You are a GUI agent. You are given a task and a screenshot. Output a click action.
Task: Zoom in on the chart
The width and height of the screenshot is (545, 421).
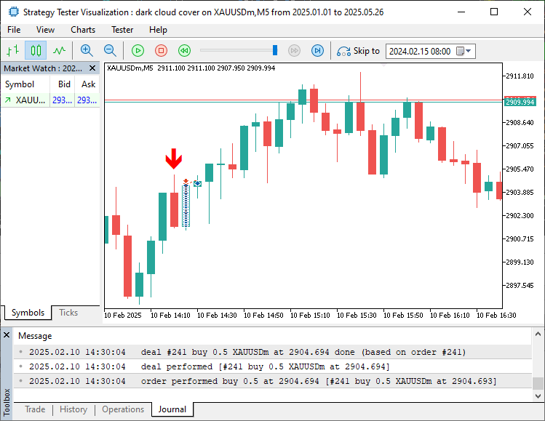[87, 51]
